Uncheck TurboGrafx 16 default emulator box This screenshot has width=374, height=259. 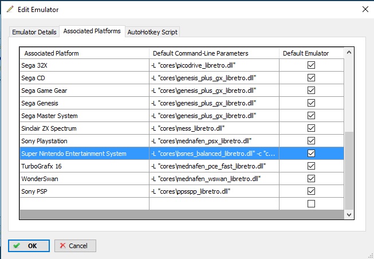tap(311, 166)
